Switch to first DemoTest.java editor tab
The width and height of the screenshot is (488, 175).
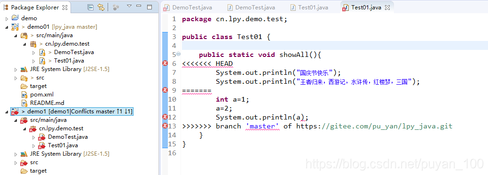189,8
